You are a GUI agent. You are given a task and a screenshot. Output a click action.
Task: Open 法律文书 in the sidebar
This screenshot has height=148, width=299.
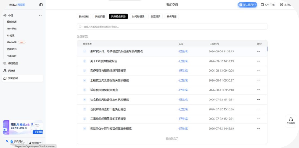[x=12, y=49]
